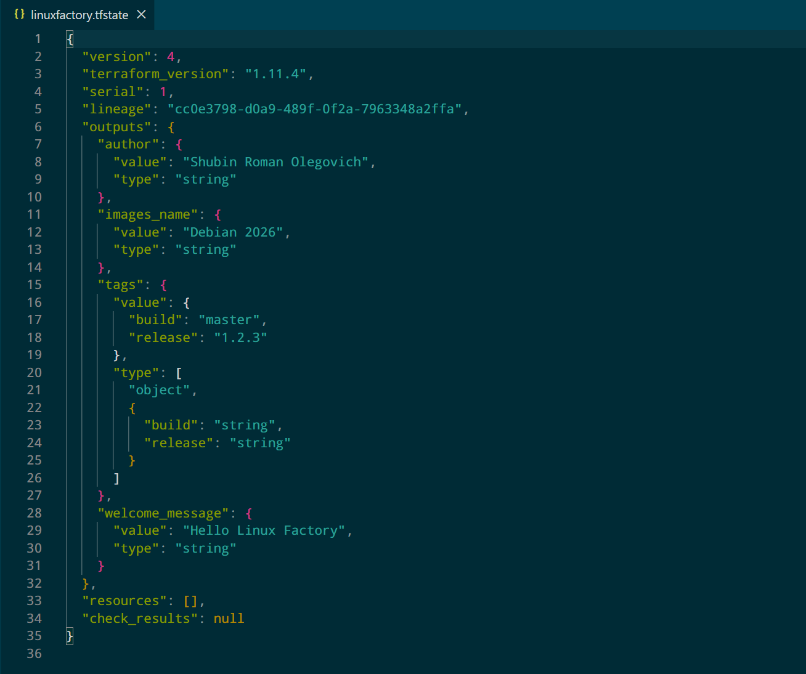The image size is (806, 674).
Task: Select the linuxfactory.tfstate tab
Action: tap(79, 15)
